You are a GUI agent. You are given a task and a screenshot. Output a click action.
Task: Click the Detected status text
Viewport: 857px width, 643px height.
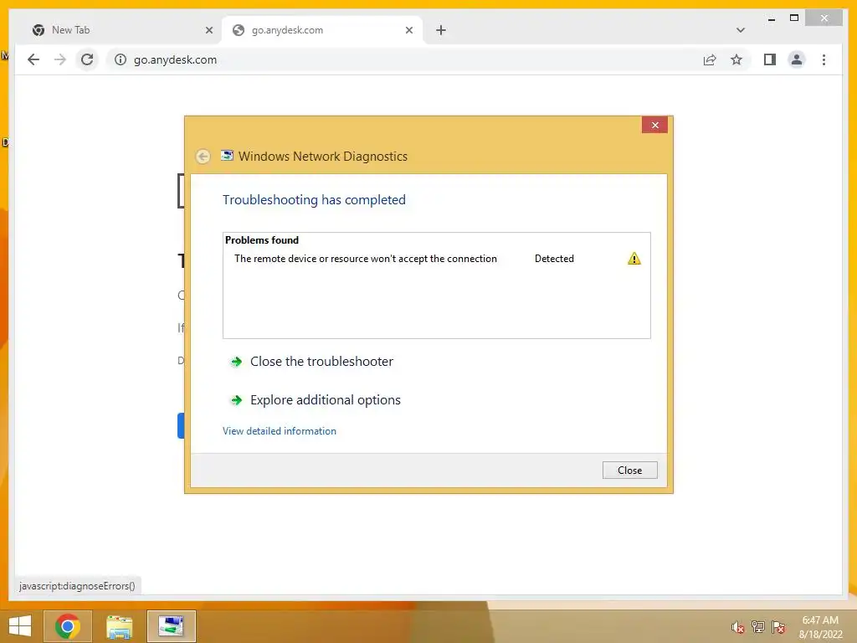[x=554, y=259]
